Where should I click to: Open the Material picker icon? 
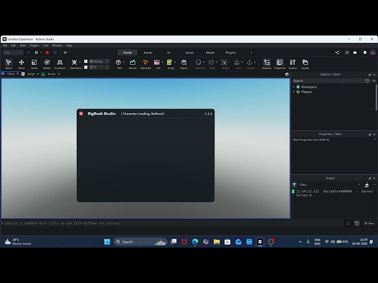(x=198, y=62)
